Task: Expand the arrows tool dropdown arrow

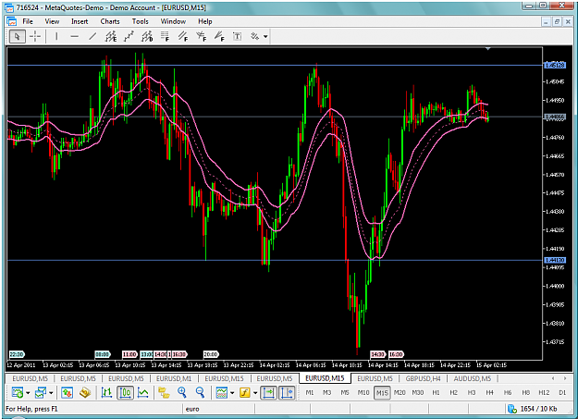Action: 265,36
